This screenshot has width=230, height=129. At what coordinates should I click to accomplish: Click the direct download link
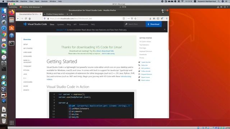(x=105, y=51)
